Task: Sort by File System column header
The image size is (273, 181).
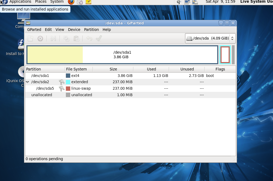Action: [79, 69]
